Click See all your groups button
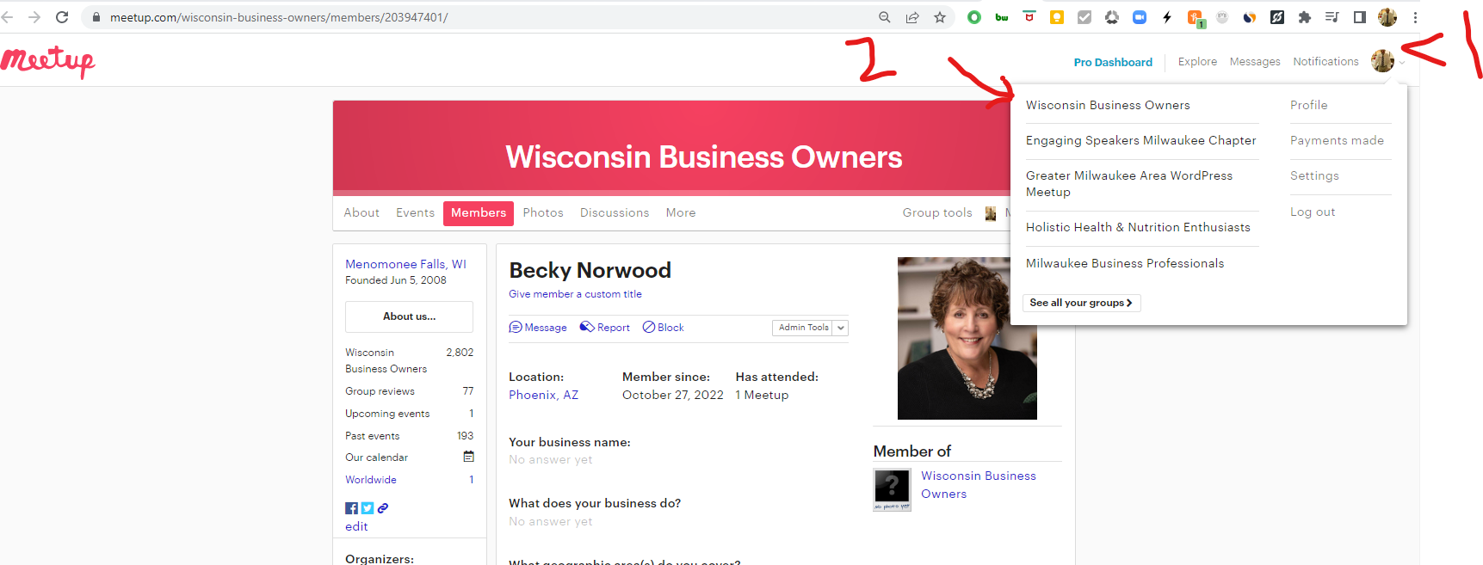Image resolution: width=1483 pixels, height=565 pixels. point(1081,303)
